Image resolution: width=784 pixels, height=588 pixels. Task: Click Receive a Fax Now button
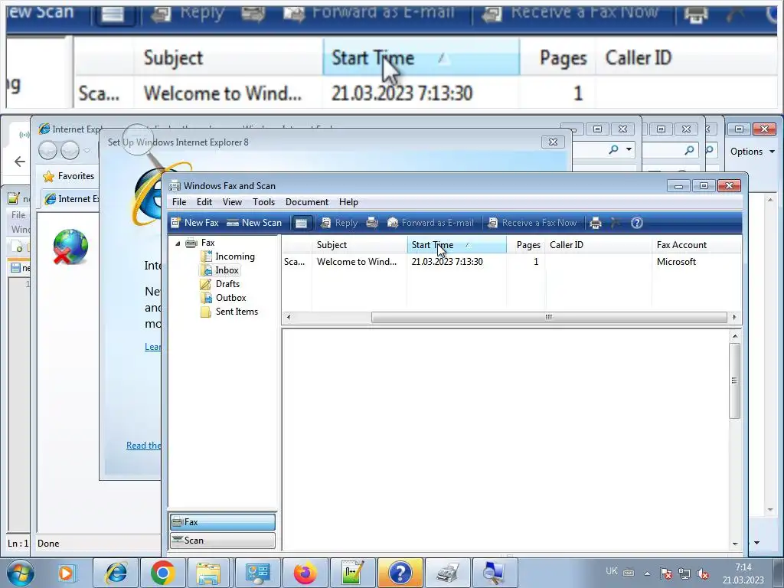pos(533,223)
